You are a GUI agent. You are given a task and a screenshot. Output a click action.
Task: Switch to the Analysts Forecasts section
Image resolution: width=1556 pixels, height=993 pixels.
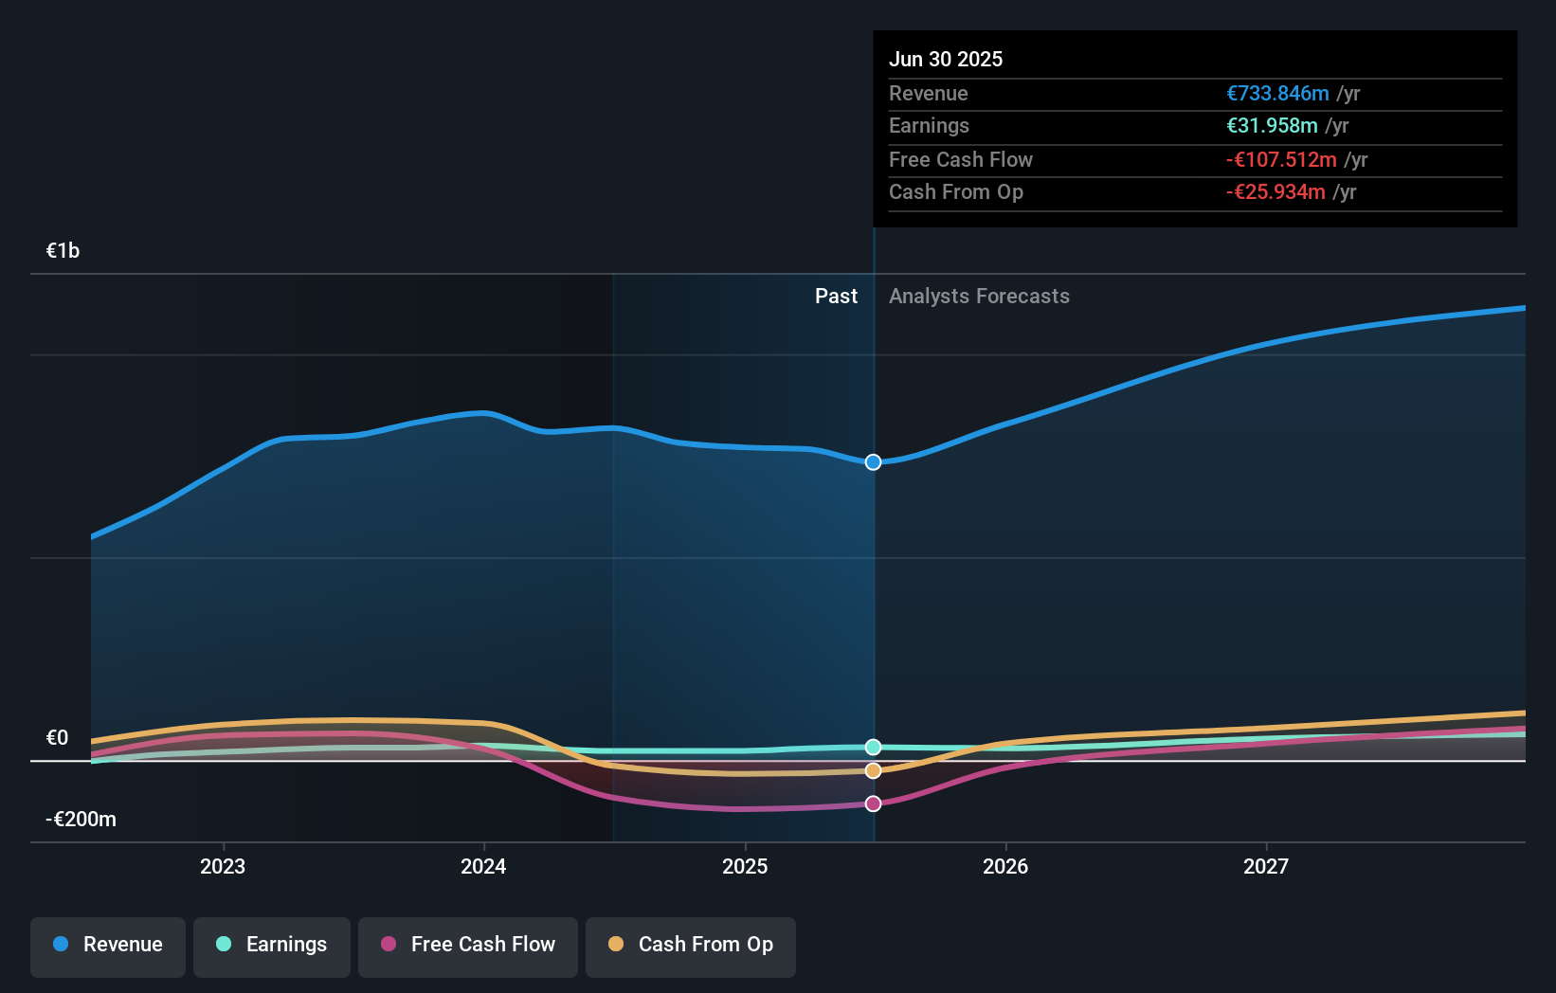point(979,297)
